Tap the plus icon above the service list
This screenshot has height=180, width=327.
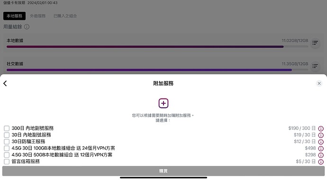163,103
